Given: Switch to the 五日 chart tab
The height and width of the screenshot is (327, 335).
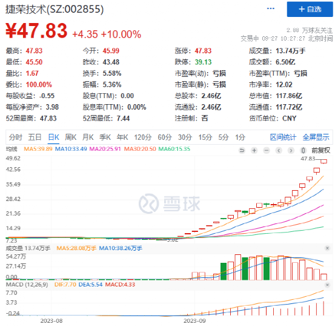Looking at the screenshot, I should coord(35,137).
